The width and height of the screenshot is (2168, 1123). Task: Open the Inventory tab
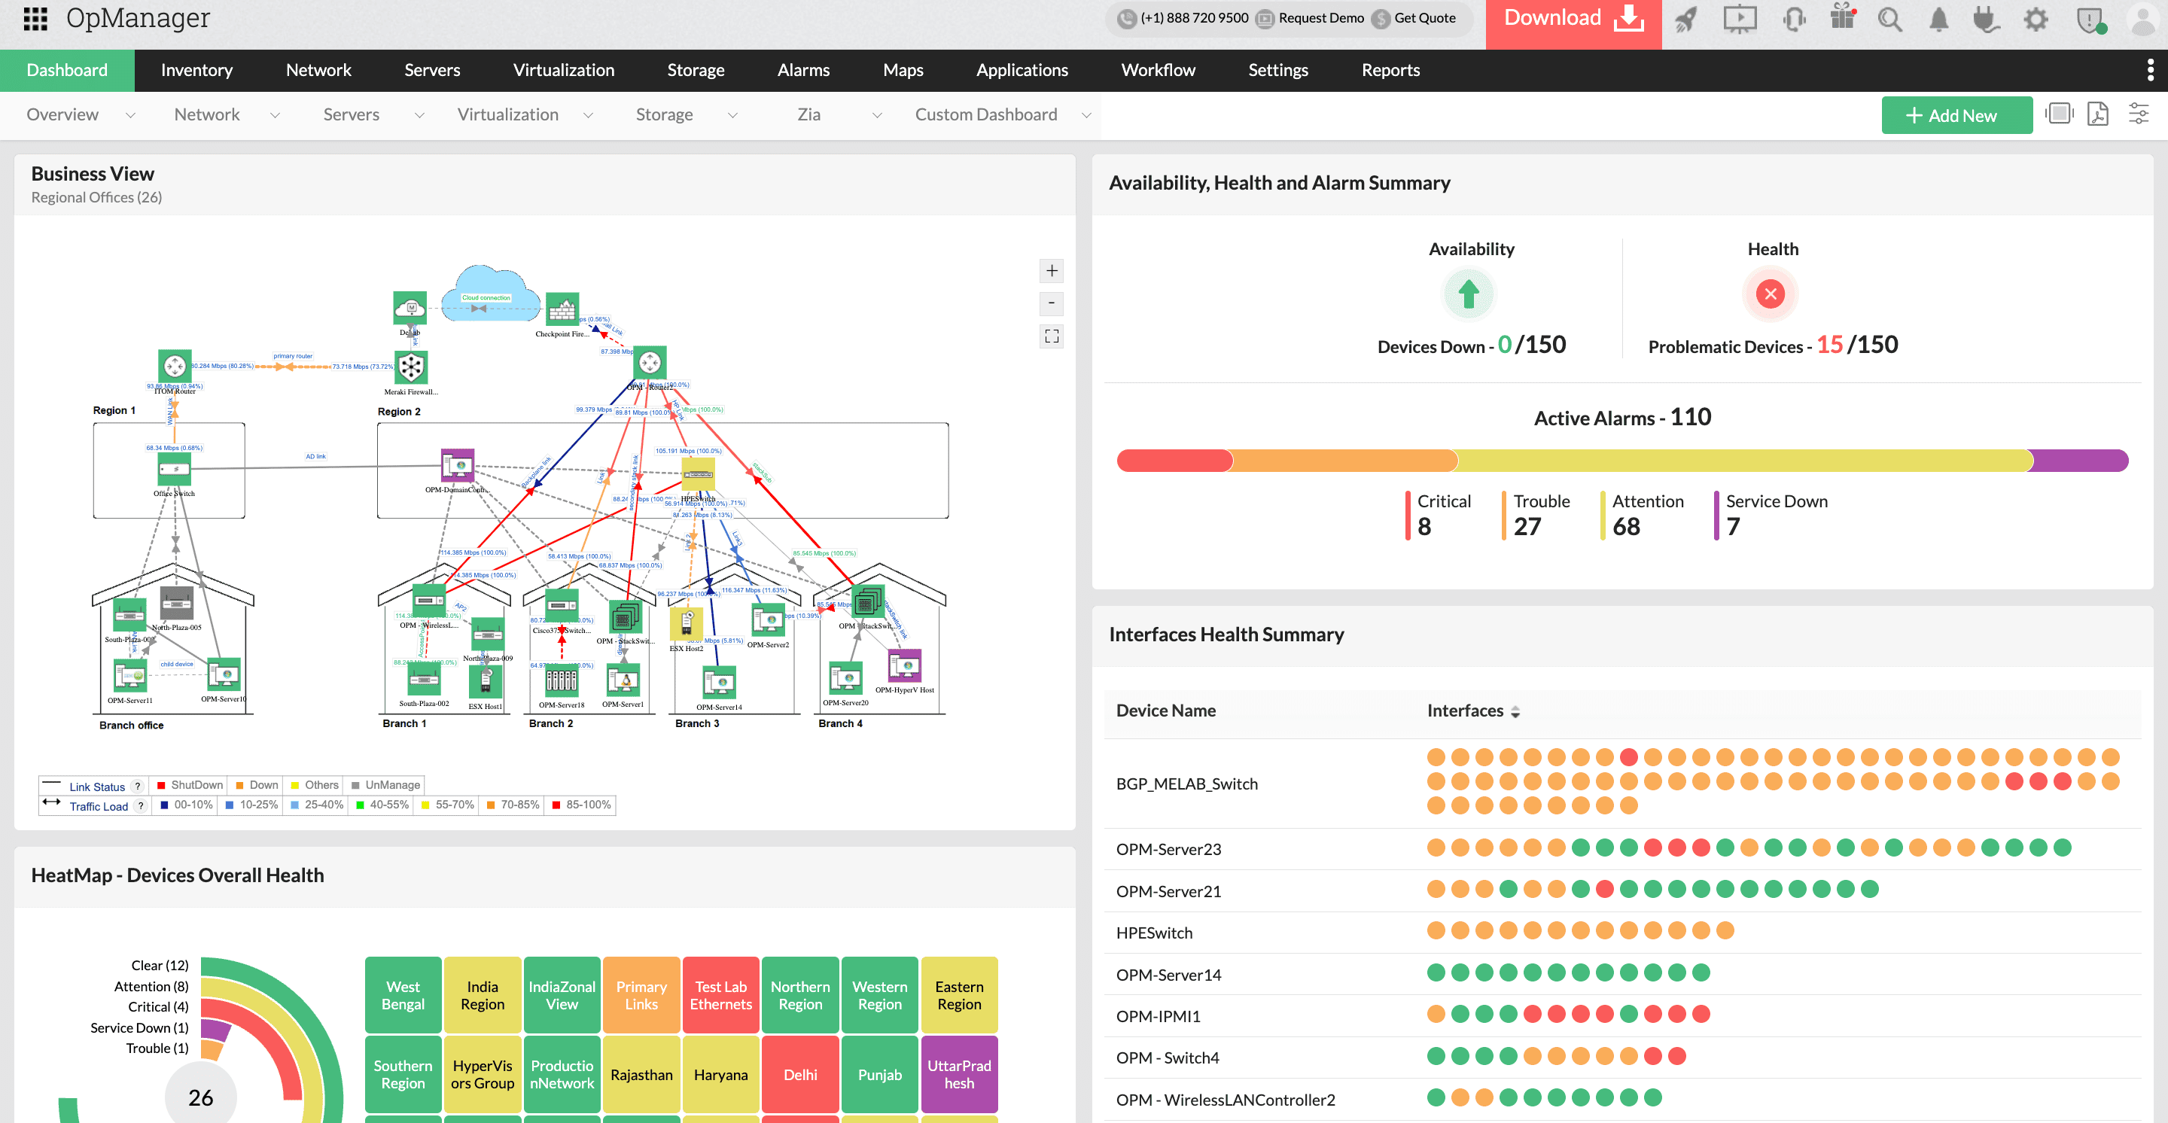pyautogui.click(x=197, y=70)
